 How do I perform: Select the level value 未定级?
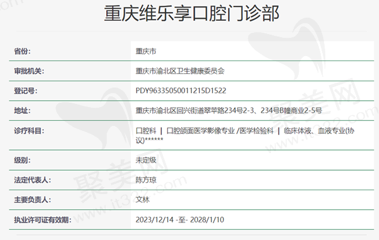coord(146,160)
